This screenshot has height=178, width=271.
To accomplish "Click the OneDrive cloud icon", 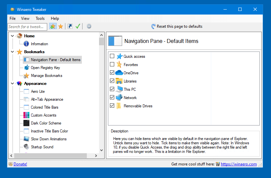I will [119, 73].
